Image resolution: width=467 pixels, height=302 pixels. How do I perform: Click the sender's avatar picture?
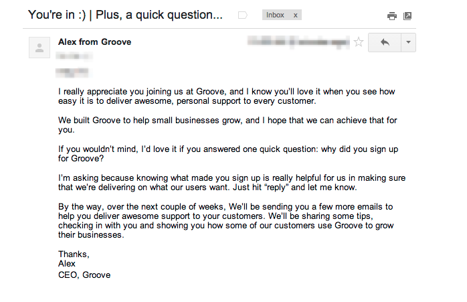coord(39,48)
